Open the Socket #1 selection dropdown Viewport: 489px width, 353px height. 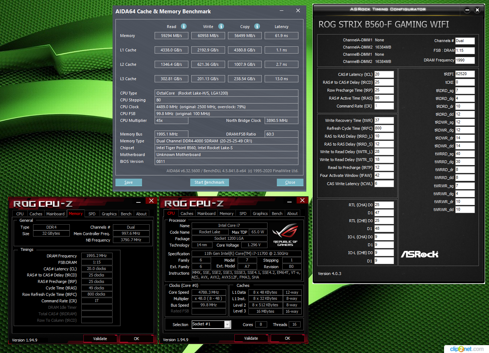click(227, 325)
